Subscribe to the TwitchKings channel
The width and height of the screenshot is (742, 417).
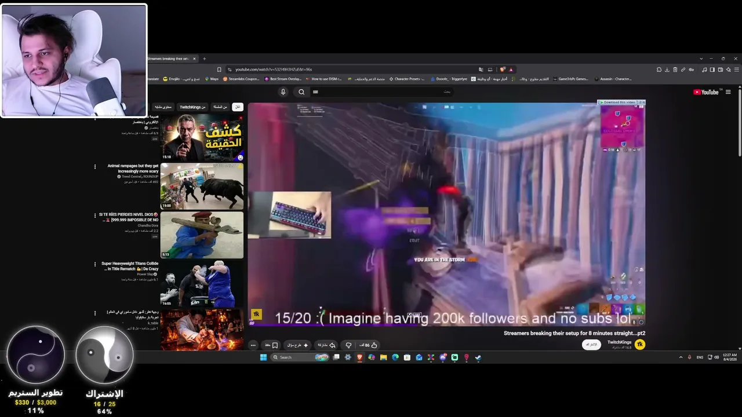(591, 345)
